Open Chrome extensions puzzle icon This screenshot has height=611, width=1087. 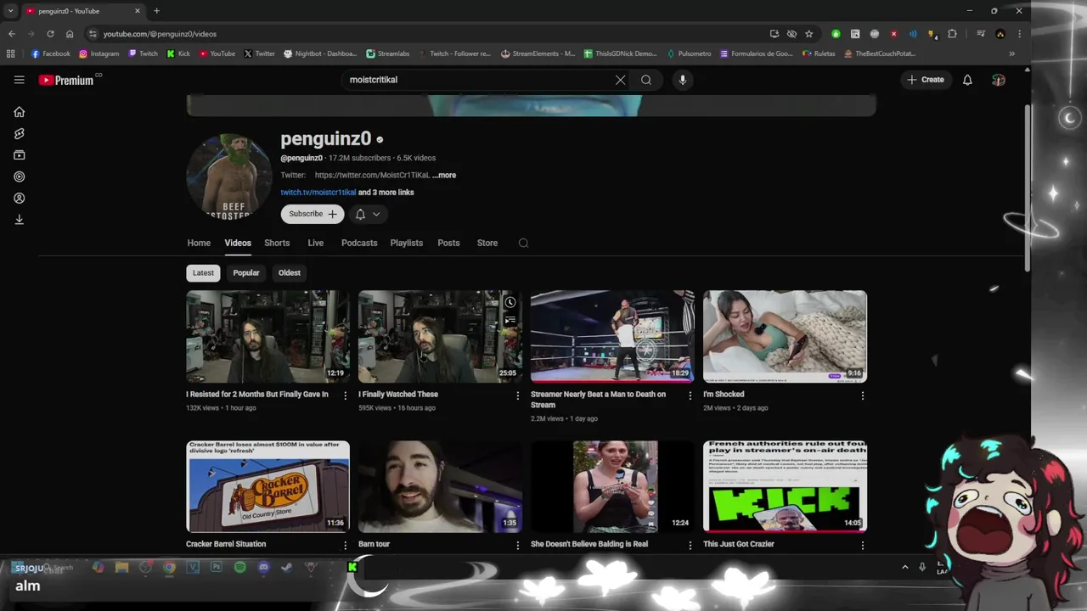tap(952, 34)
